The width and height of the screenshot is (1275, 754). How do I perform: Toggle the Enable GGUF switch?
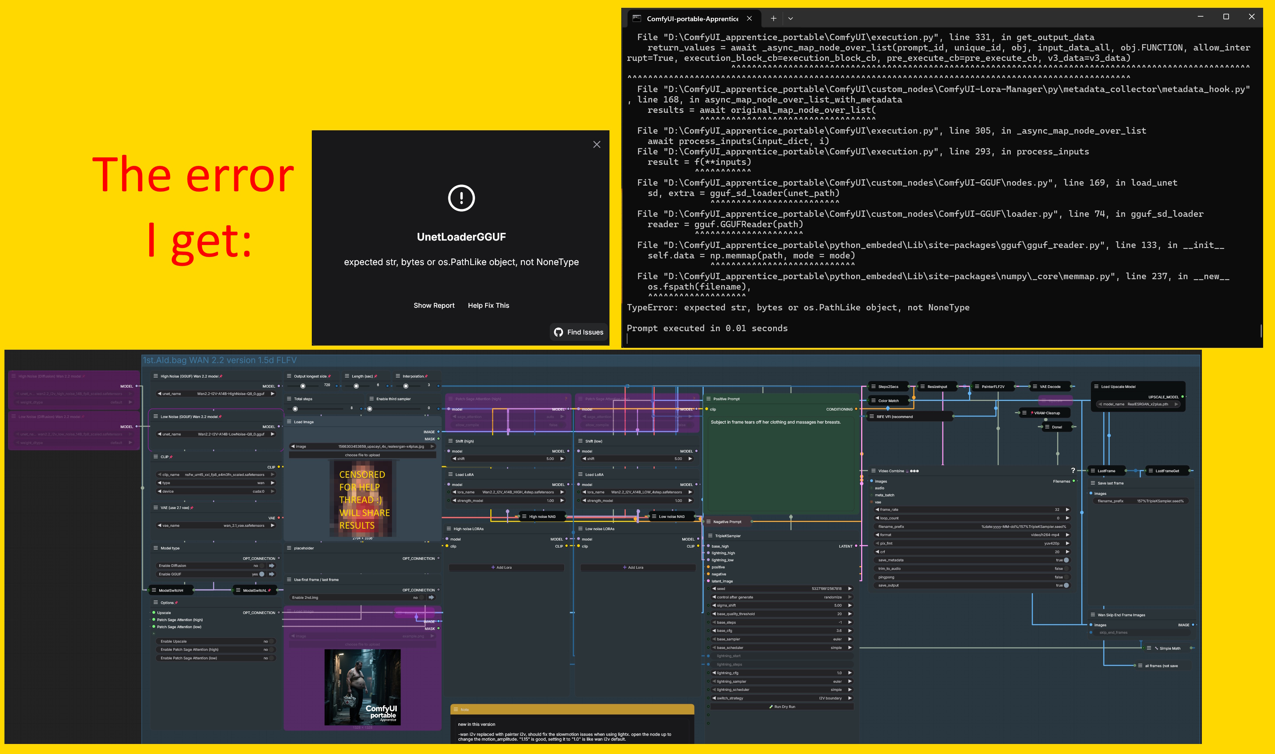click(262, 574)
